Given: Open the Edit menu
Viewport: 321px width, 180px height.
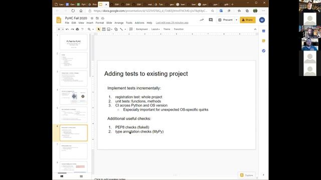Looking at the screenshot, I should (74, 23).
